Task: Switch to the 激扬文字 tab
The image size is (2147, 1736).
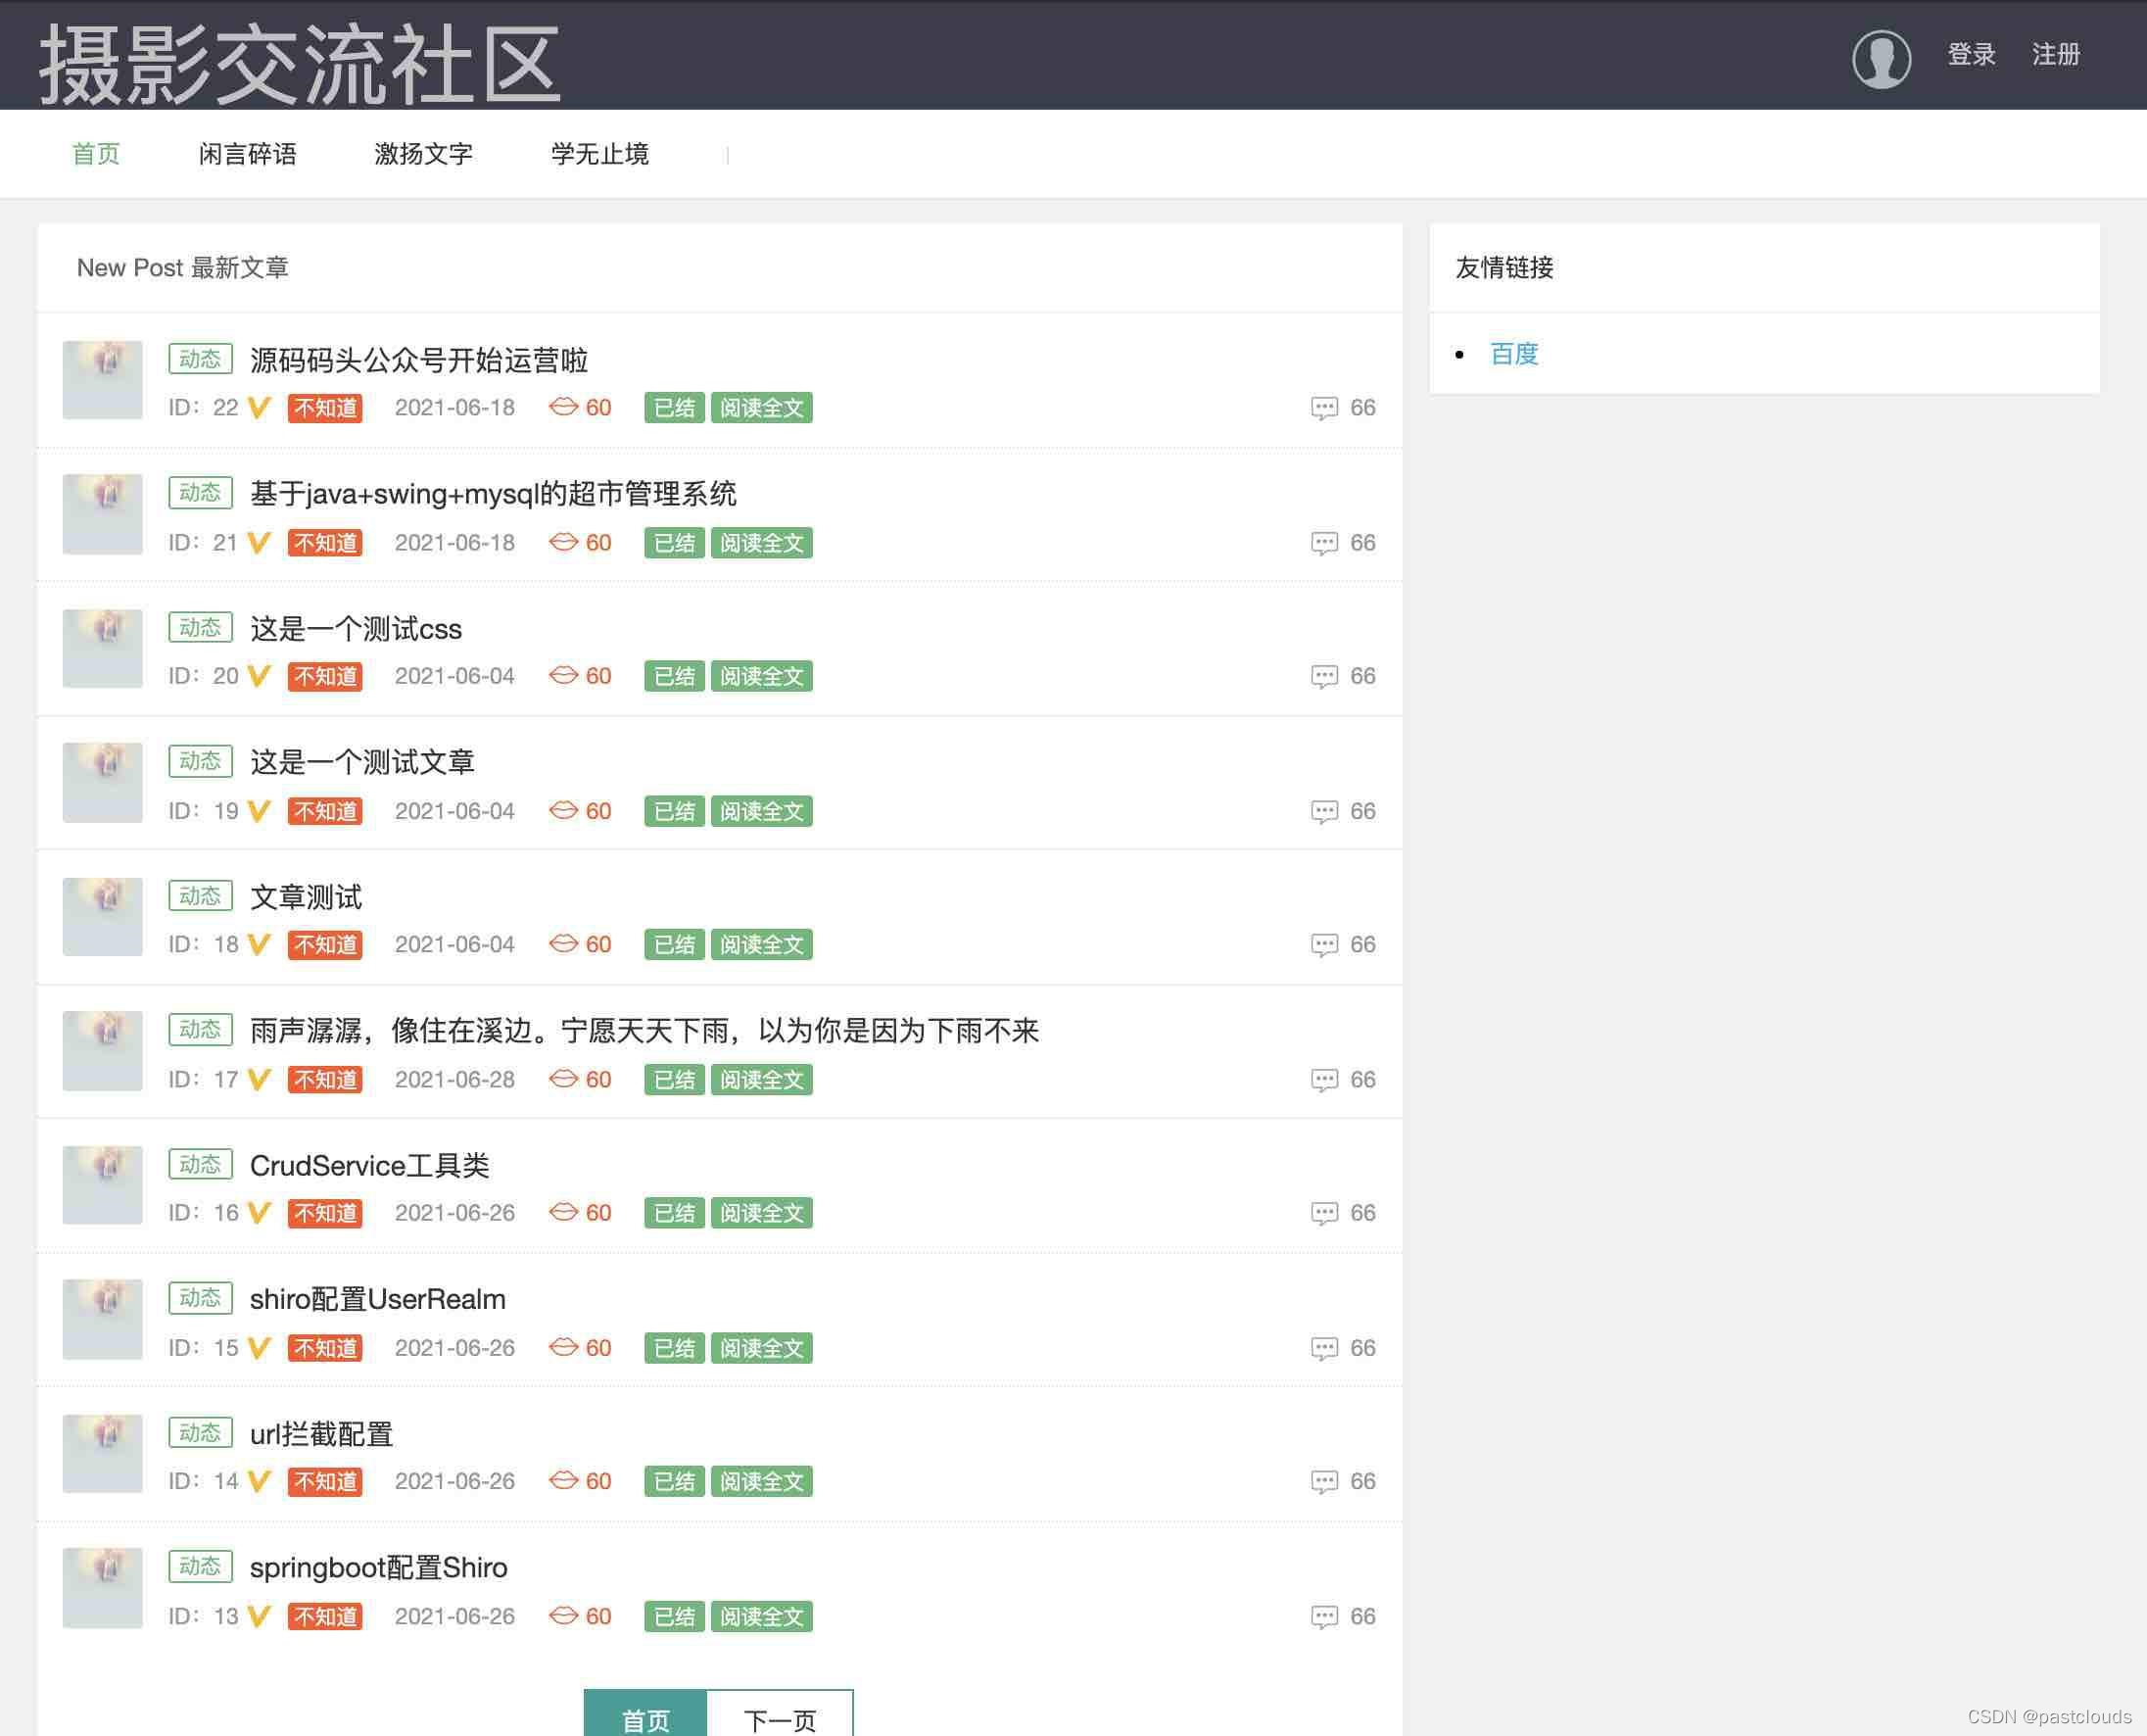Action: pos(423,154)
